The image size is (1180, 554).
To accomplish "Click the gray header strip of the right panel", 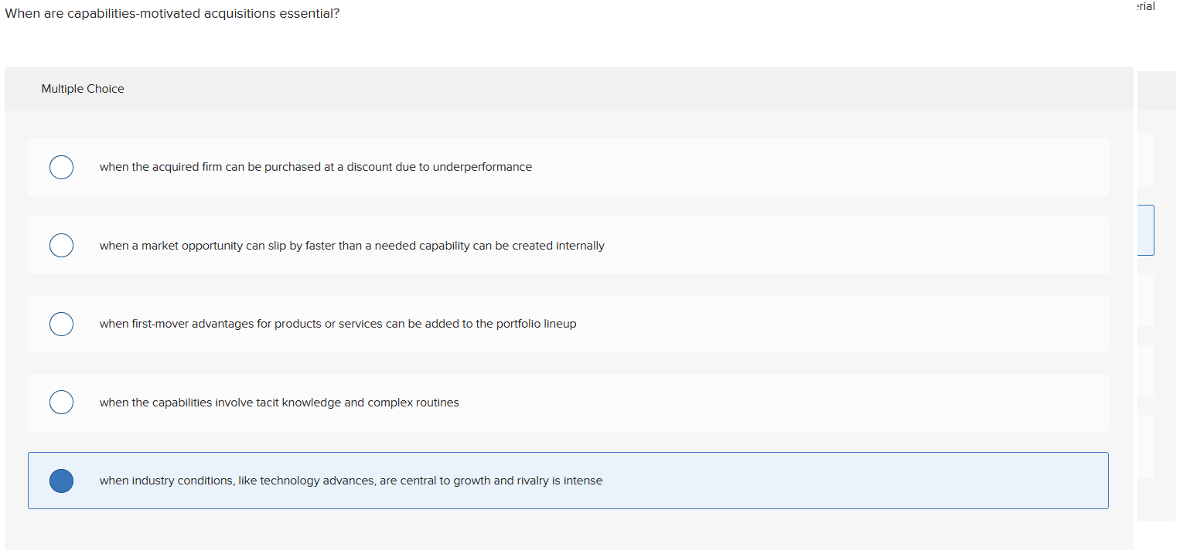I will coord(1157,90).
